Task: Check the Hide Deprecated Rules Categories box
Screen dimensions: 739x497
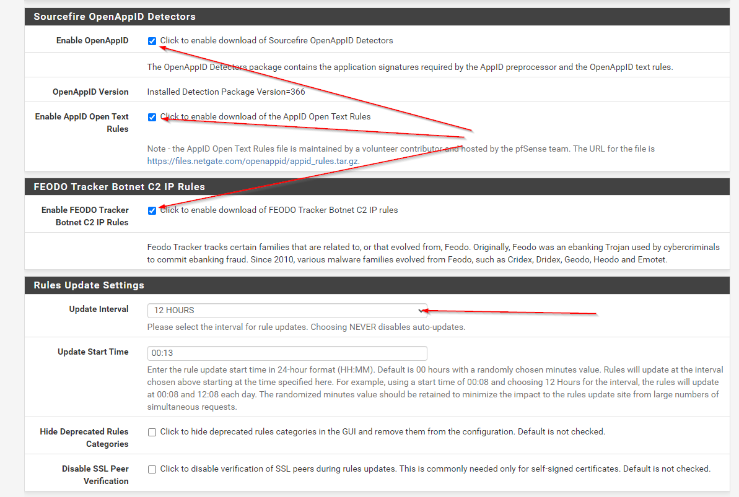Action: tap(152, 432)
